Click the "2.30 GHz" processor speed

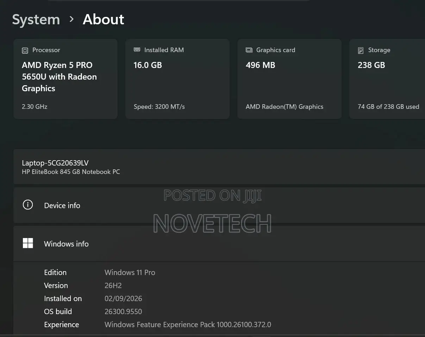[35, 106]
